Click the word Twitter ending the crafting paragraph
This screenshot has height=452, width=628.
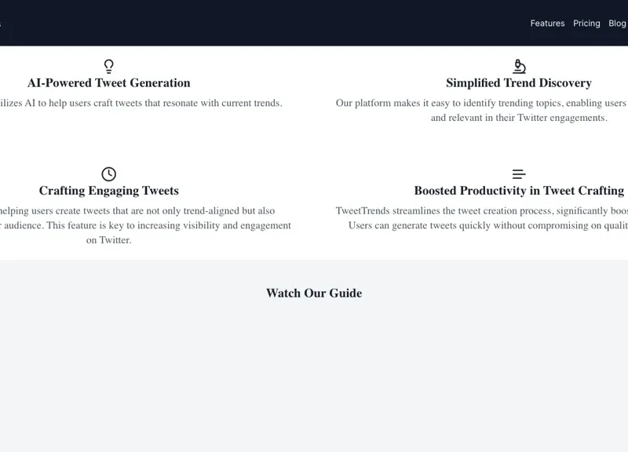point(115,240)
